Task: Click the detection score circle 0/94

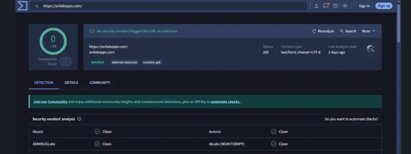Action: click(x=53, y=41)
